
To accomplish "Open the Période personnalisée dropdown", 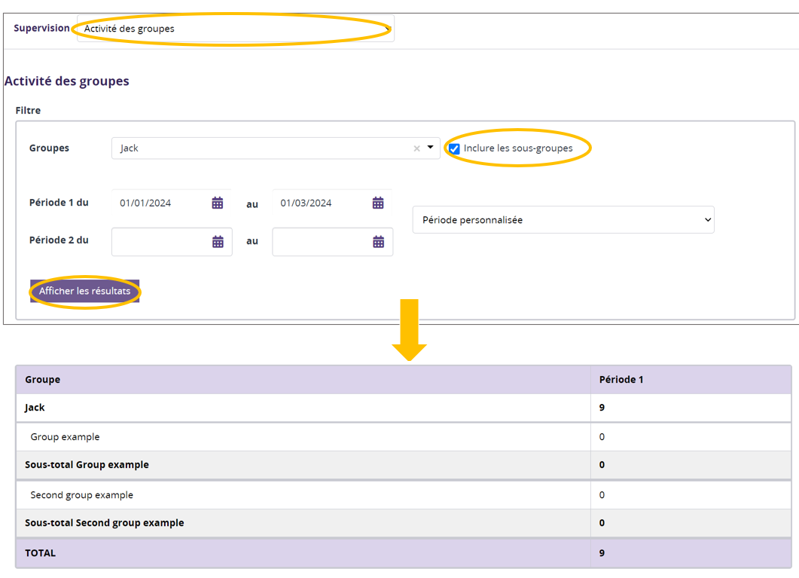I will [563, 220].
